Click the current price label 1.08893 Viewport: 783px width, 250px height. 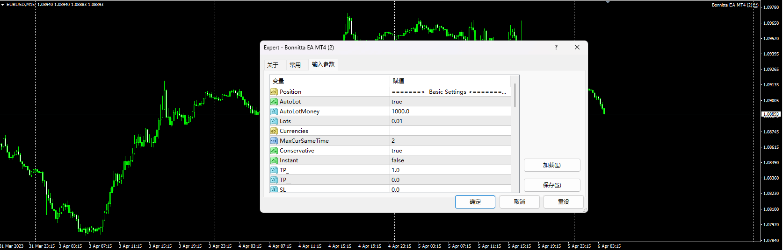pyautogui.click(x=771, y=114)
